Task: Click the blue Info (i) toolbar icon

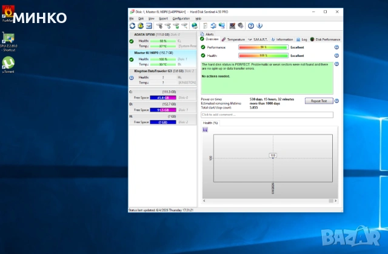Action: pyautogui.click(x=259, y=25)
